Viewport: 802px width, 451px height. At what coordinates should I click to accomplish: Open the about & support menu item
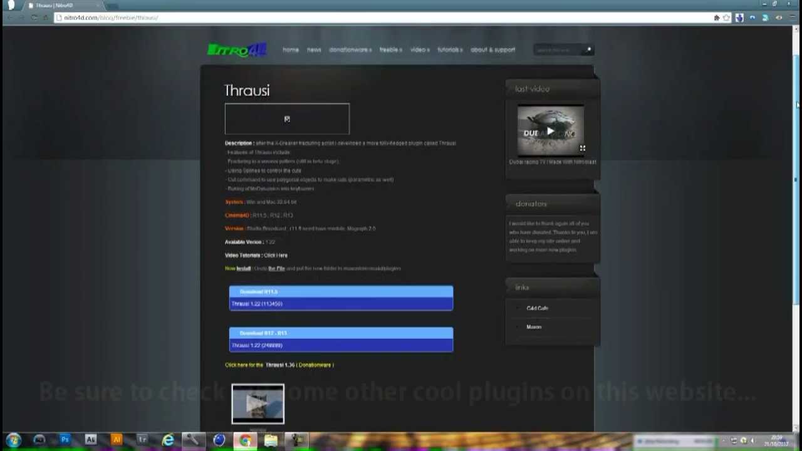click(492, 49)
